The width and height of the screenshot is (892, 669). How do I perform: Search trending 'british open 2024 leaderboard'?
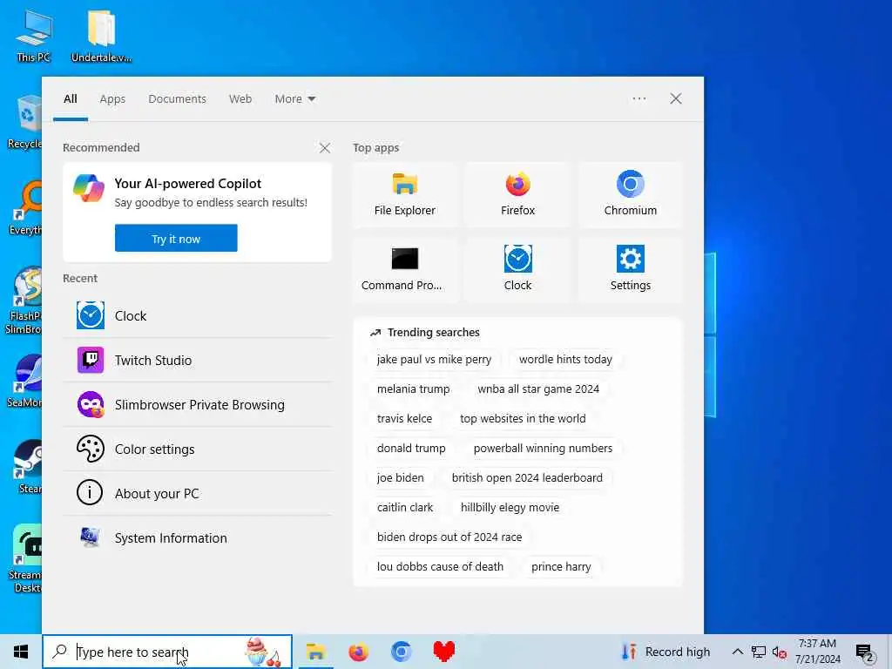click(x=527, y=478)
